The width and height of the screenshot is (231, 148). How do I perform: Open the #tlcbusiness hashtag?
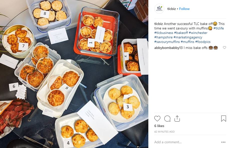coord(164,33)
